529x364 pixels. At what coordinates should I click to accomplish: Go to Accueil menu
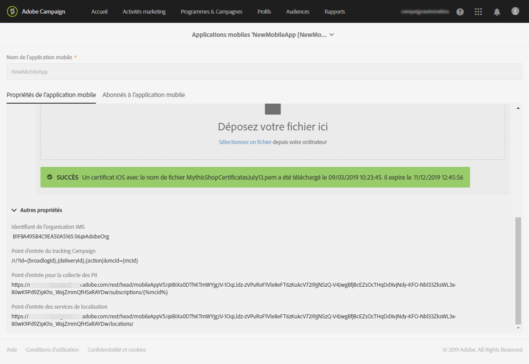click(99, 12)
